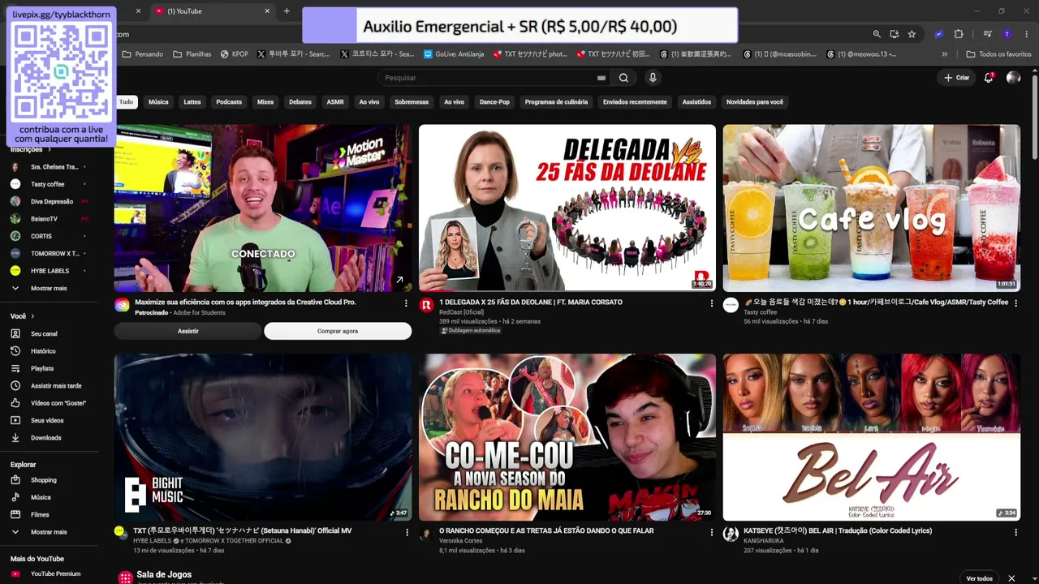Select the Programas de culinária chip
The height and width of the screenshot is (584, 1039).
pyautogui.click(x=556, y=102)
